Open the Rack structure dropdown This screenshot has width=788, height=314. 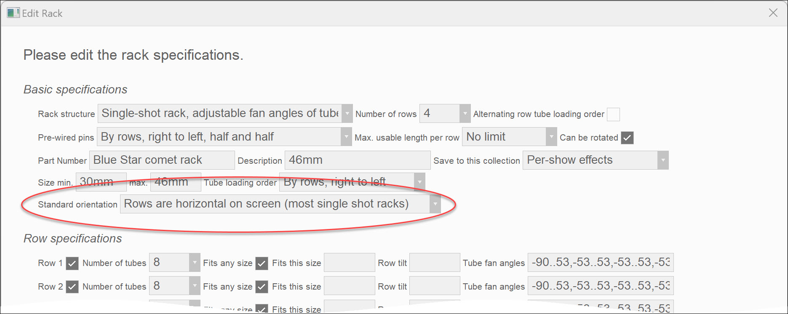(x=347, y=113)
